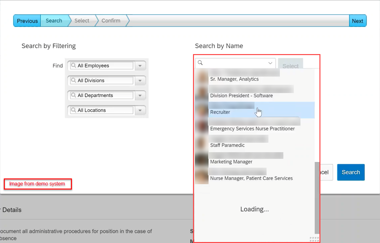
Task: Click the Previous wizard button
Action: coord(27,21)
